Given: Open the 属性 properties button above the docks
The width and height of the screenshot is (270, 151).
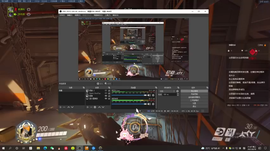Looking at the screenshot, I should (x=100, y=84).
